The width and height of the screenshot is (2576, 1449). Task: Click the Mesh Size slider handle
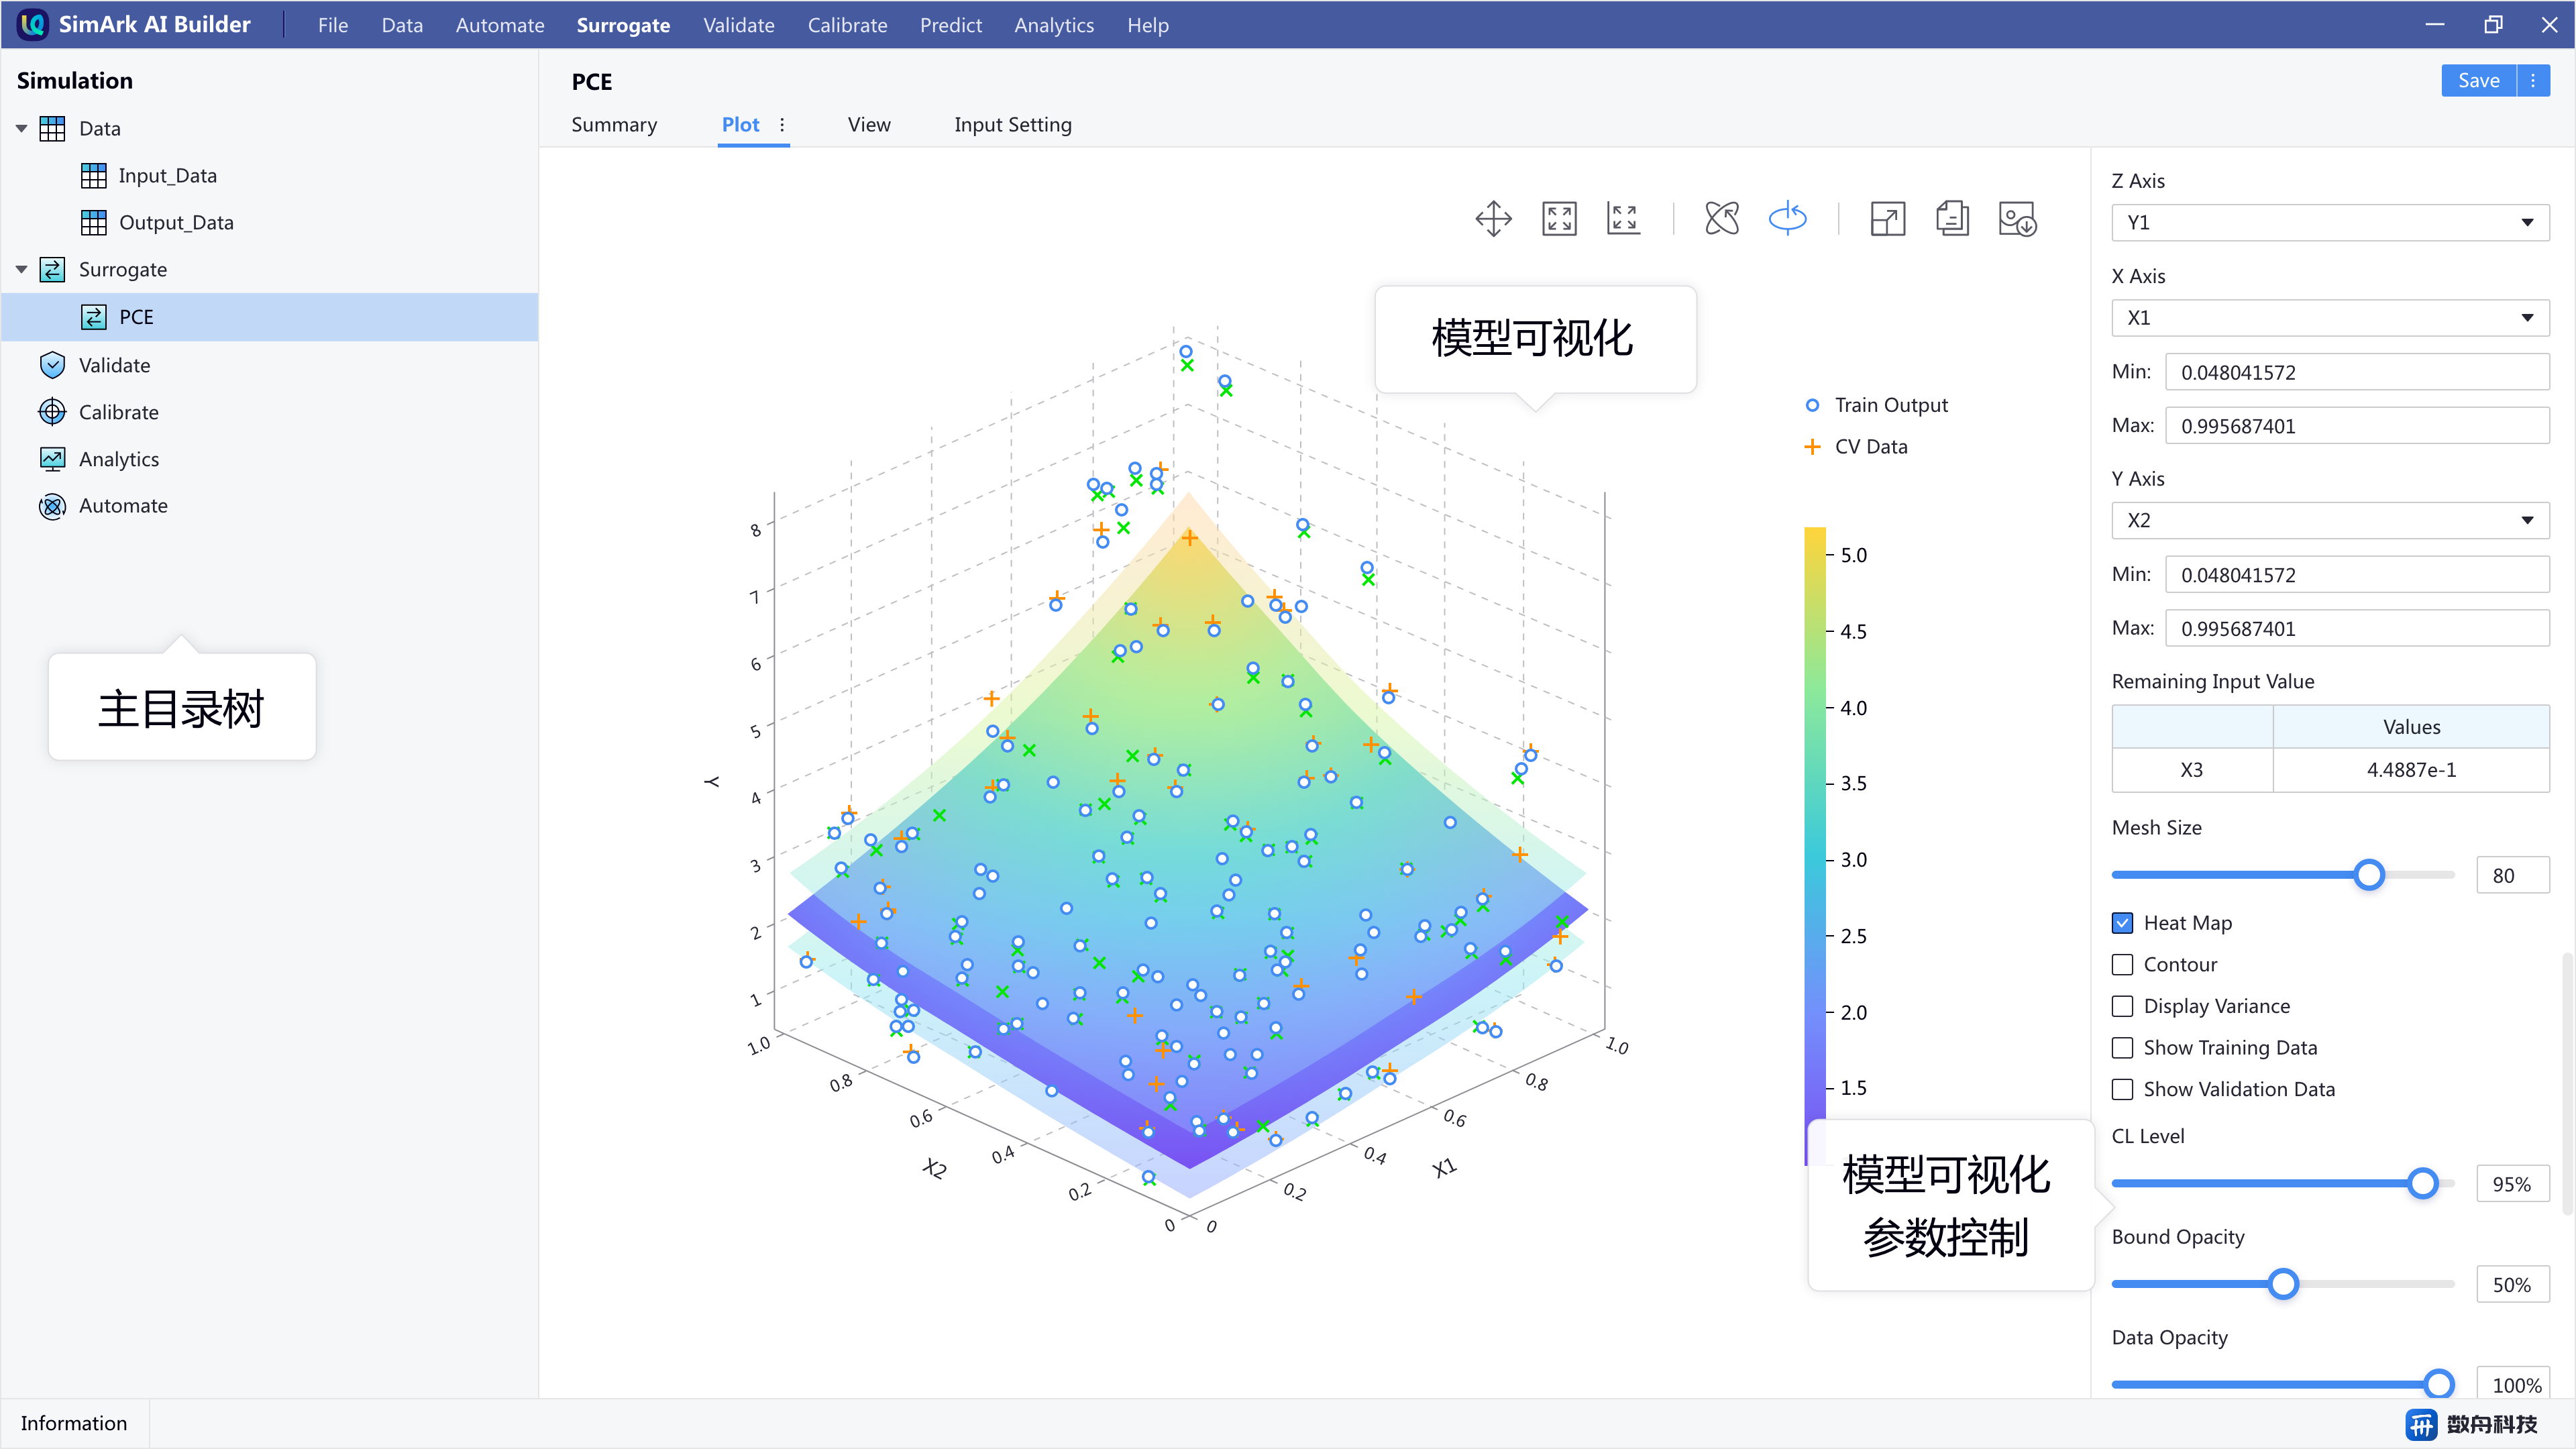(x=2368, y=875)
